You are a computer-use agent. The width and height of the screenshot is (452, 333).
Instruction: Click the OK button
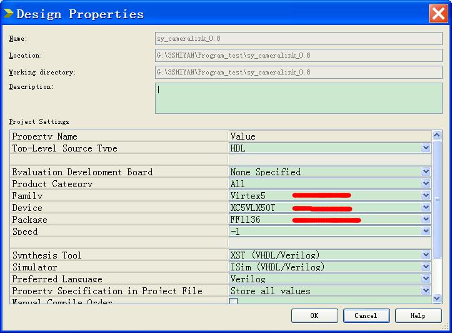click(x=314, y=315)
